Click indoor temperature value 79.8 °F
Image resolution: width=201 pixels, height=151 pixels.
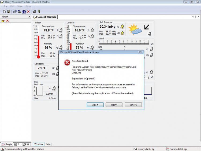[49, 30]
